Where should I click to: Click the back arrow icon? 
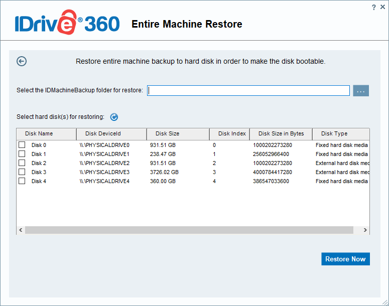[22, 61]
